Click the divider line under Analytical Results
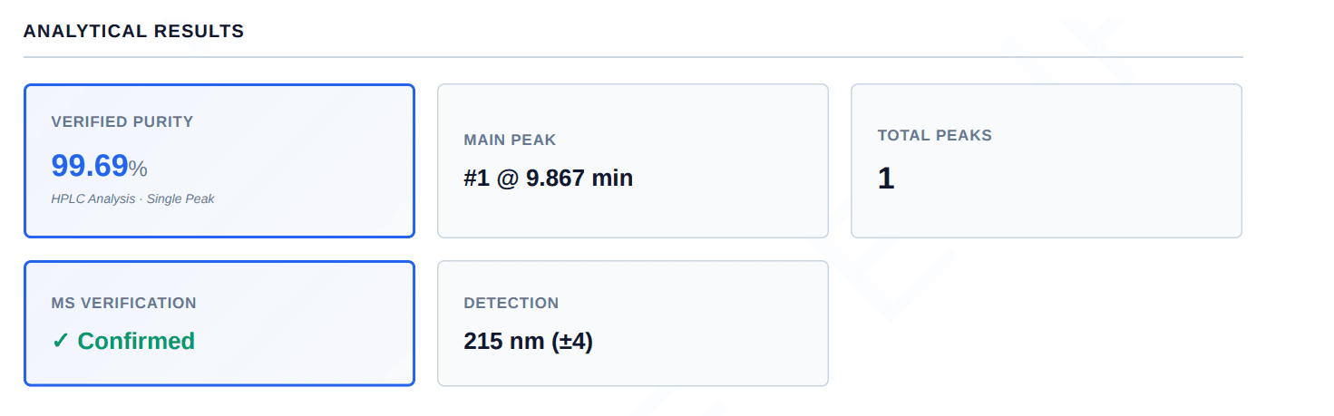1334x416 pixels. (x=633, y=57)
